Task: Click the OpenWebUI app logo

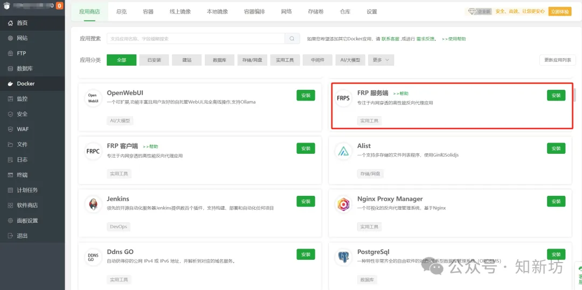Action: click(93, 98)
